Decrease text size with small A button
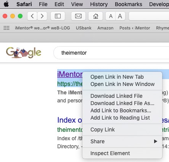Viewport: 169px width, 162px height. 111,16
